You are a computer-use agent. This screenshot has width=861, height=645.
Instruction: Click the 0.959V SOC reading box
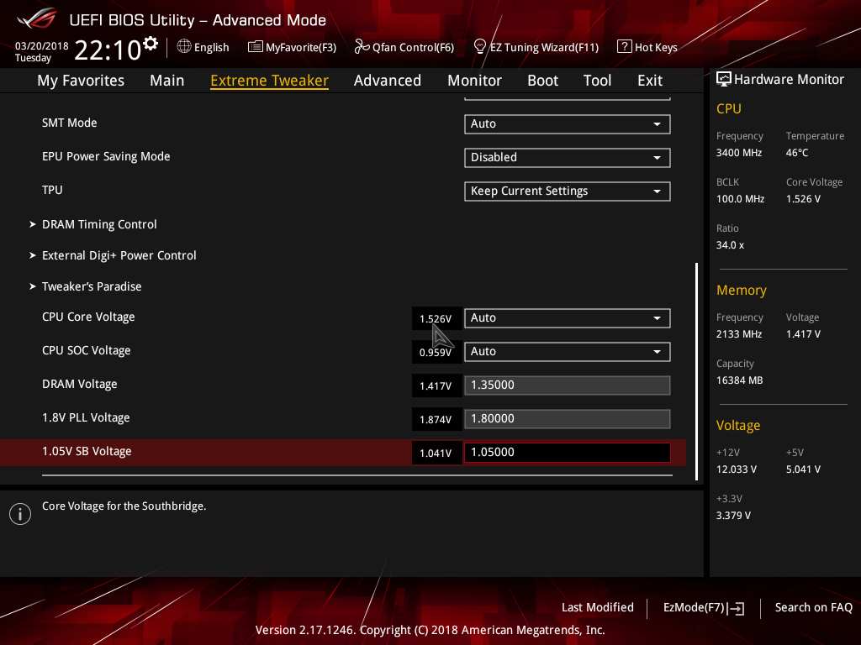pyautogui.click(x=436, y=352)
